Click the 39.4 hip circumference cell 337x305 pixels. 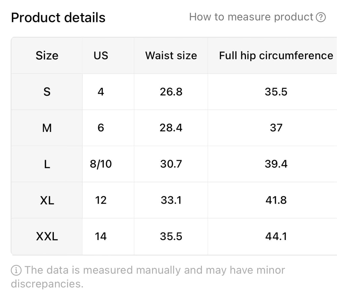[x=276, y=164]
